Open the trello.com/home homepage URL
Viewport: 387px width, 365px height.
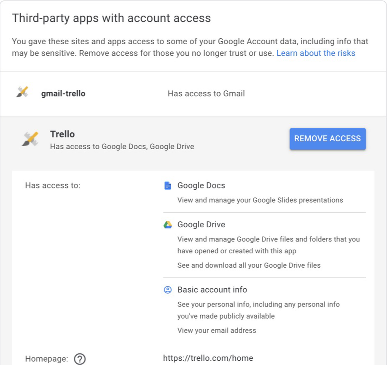208,358
